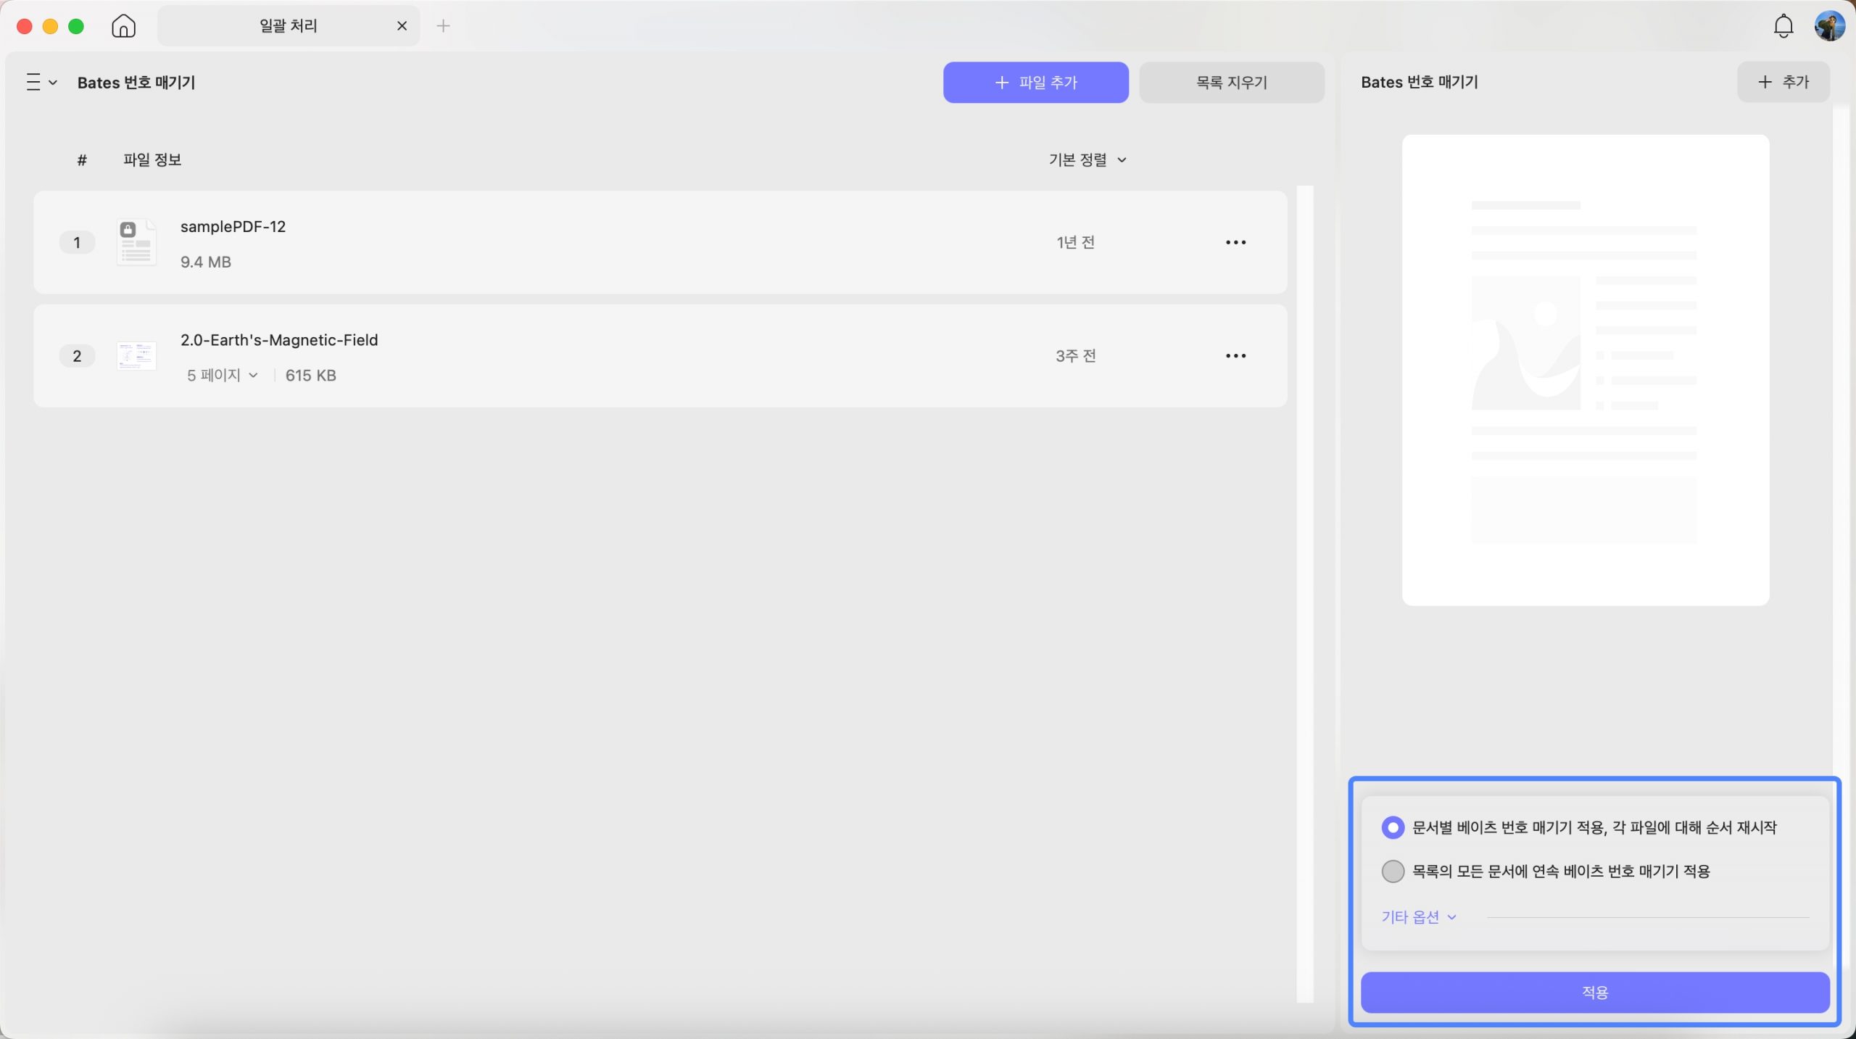
Task: Click the Bates preview page placeholder
Action: (x=1586, y=370)
